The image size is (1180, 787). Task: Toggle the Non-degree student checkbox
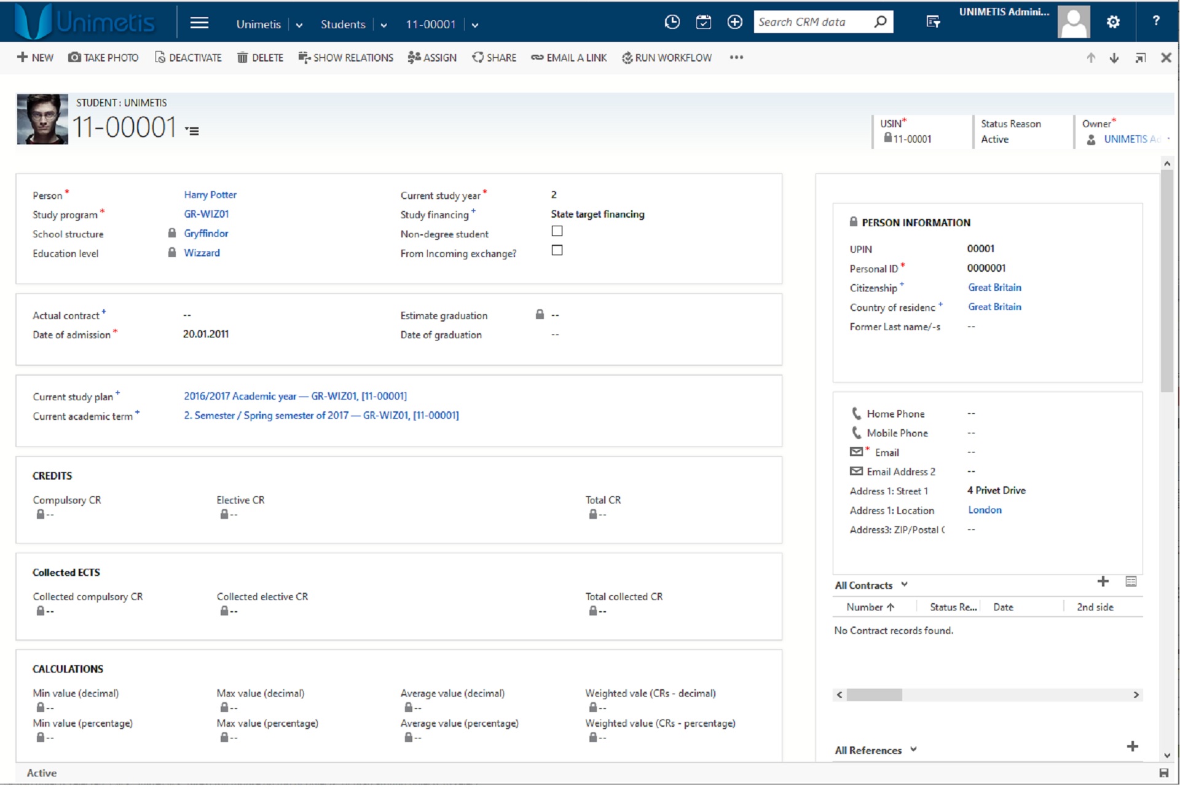[554, 231]
